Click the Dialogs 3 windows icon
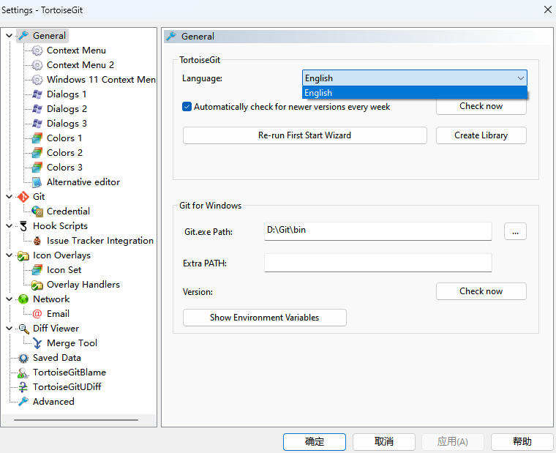Image resolution: width=556 pixels, height=453 pixels. (x=37, y=124)
